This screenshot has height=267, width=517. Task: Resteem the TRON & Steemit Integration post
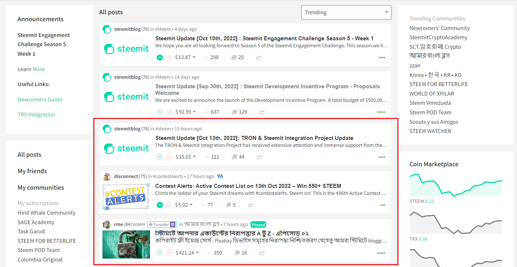[259, 157]
